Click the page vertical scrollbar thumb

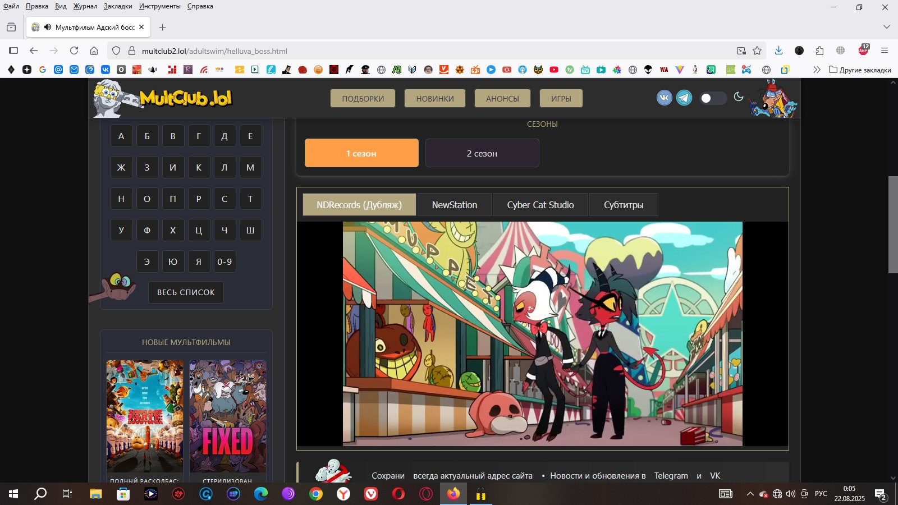[893, 224]
